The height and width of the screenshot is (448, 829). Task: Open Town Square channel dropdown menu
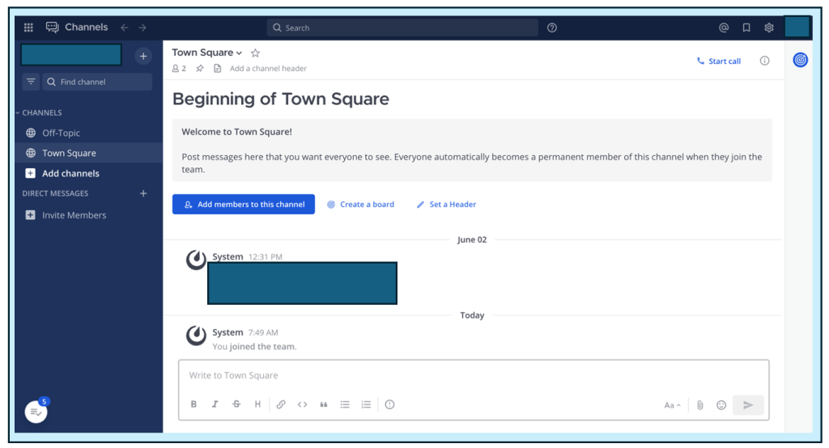pos(206,53)
